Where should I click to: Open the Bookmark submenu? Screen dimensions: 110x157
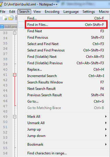tap(67, 144)
